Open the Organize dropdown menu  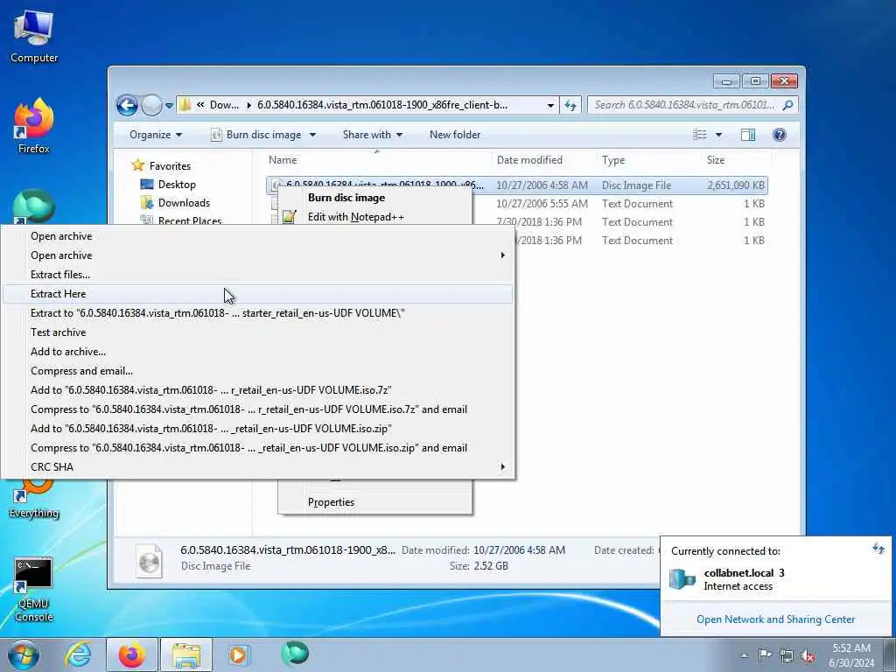coord(156,135)
